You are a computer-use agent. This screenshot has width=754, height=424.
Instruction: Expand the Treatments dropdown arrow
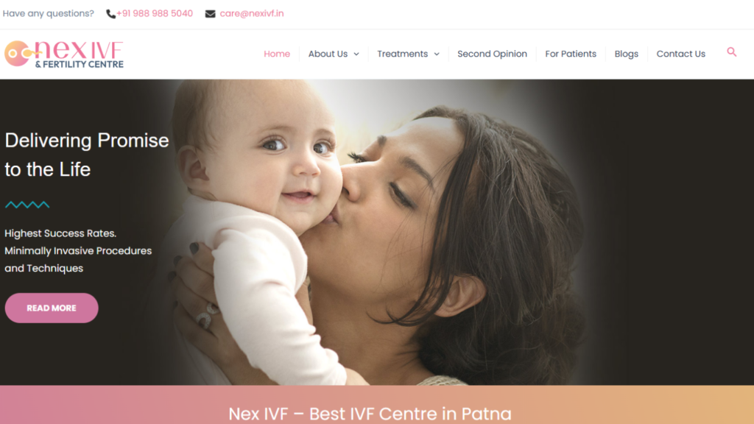(437, 54)
